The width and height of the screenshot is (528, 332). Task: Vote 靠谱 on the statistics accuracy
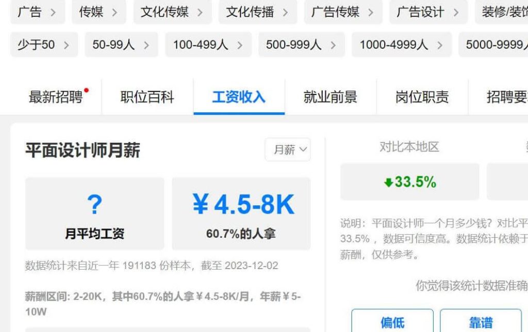pyautogui.click(x=481, y=322)
